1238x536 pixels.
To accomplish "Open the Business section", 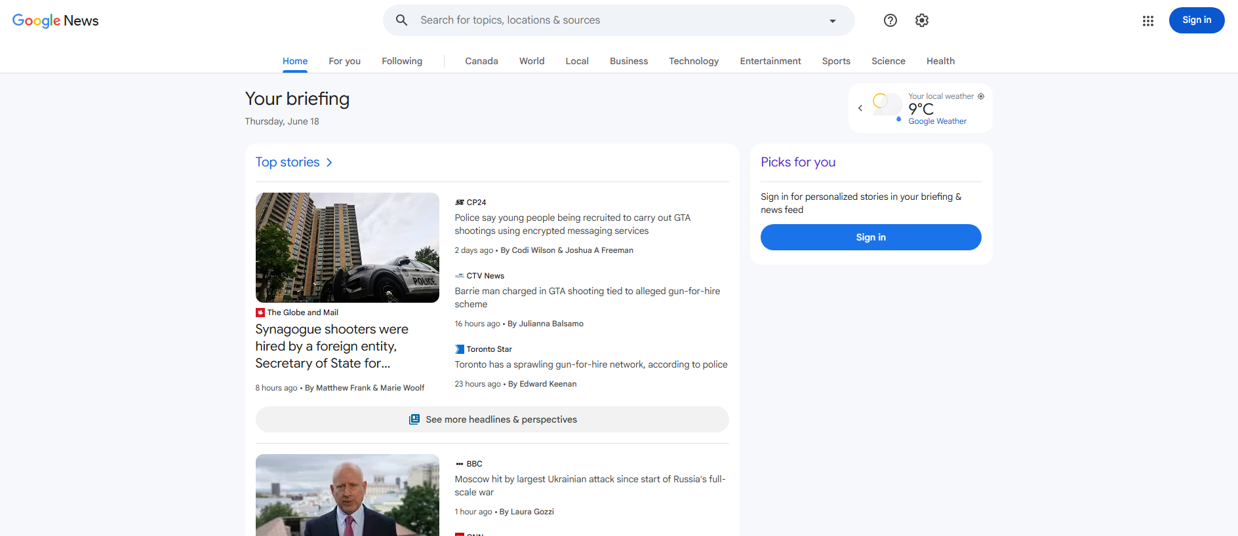I will click(x=628, y=61).
